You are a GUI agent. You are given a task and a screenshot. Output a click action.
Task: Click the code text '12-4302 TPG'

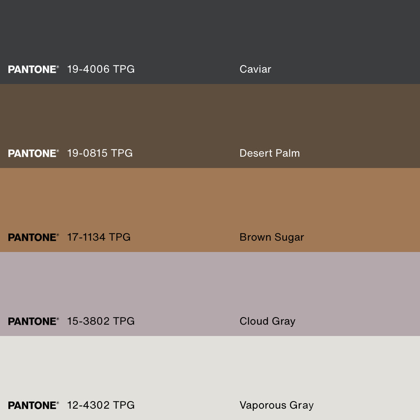point(101,405)
